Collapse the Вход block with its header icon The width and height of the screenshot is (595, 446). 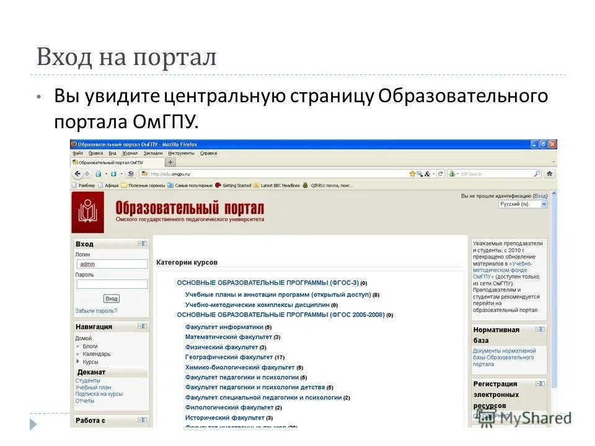(143, 243)
